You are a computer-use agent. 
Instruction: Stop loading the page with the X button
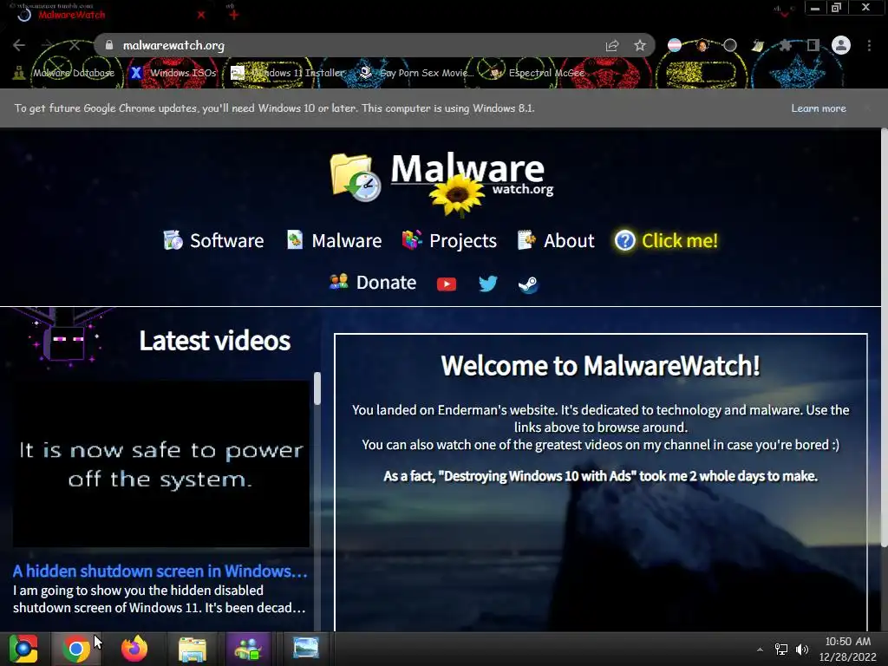[75, 45]
